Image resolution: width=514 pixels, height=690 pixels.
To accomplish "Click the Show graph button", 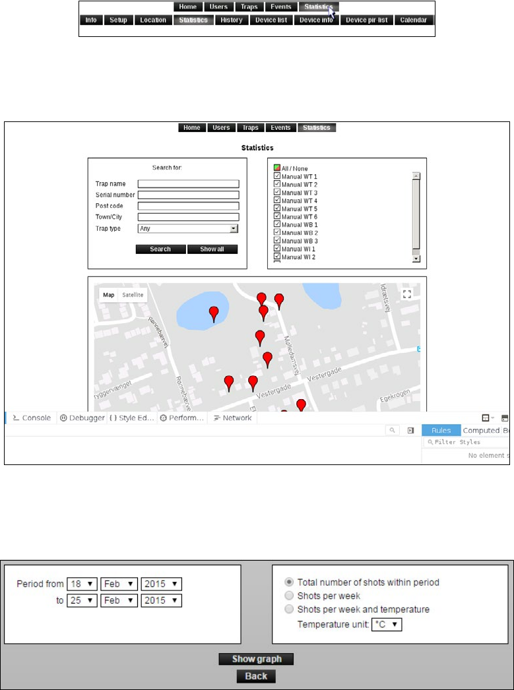I will [x=256, y=659].
